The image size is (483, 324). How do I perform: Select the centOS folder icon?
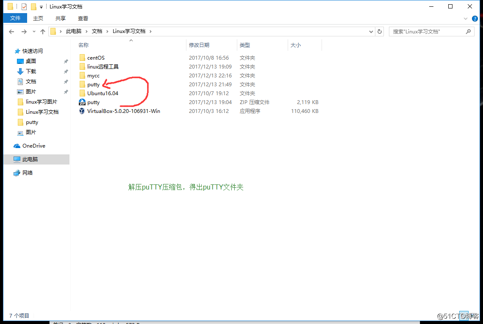pyautogui.click(x=82, y=58)
